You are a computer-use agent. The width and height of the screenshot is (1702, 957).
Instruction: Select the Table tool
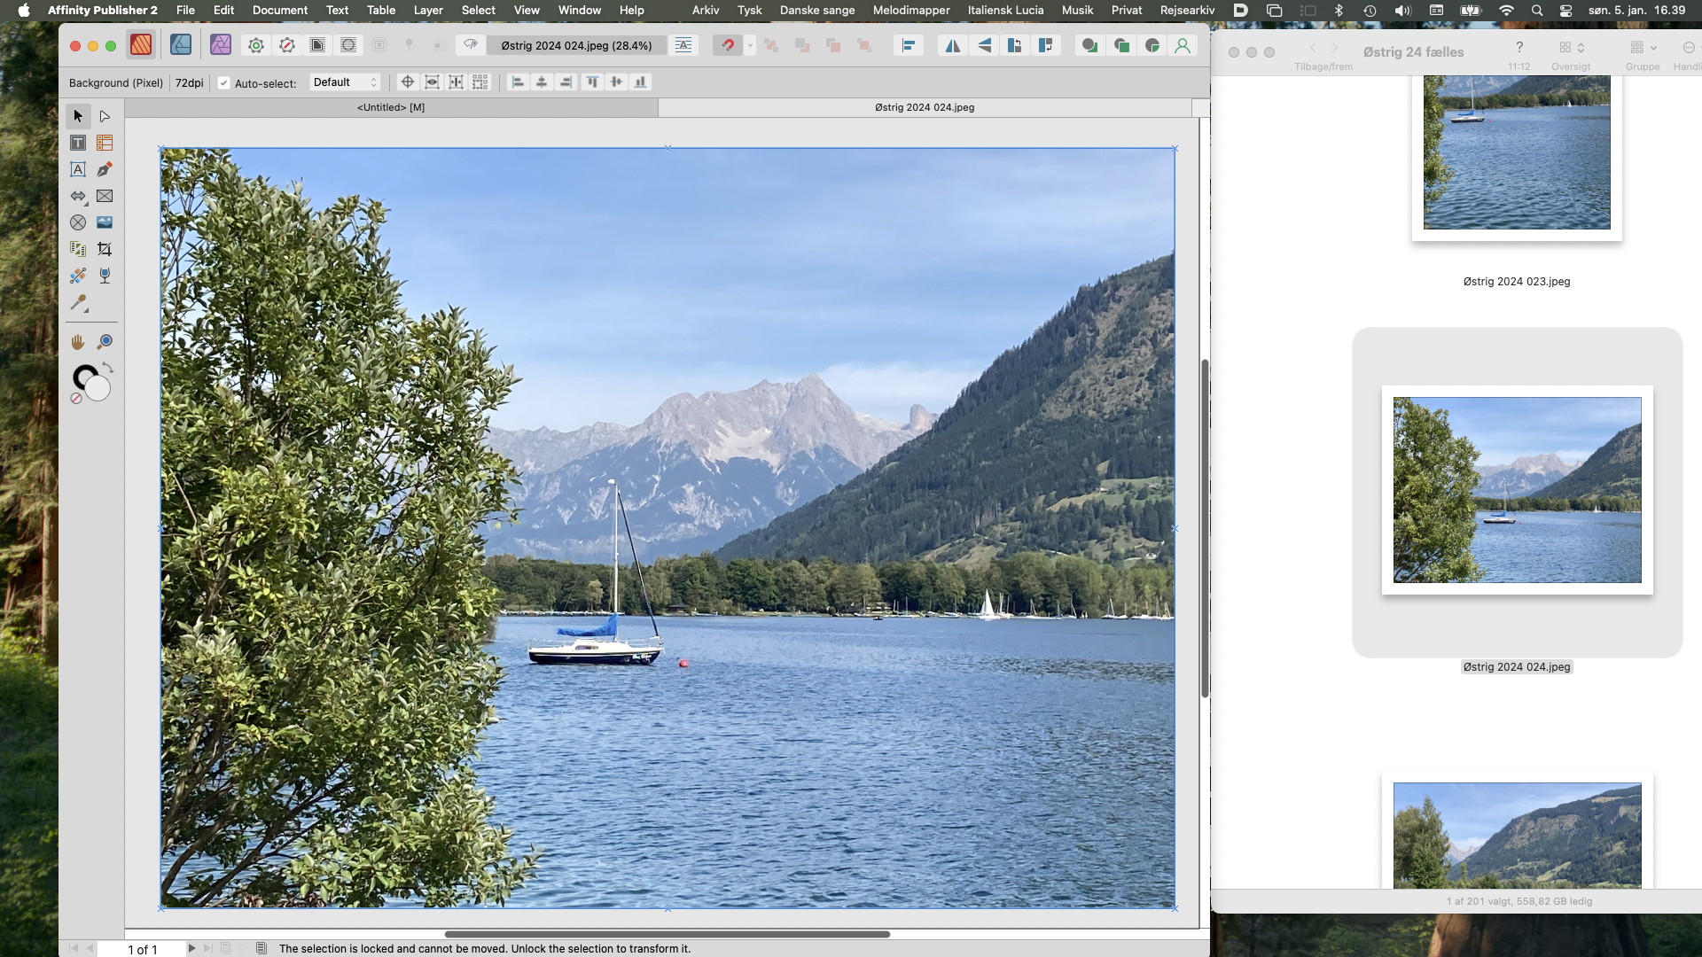coord(105,143)
